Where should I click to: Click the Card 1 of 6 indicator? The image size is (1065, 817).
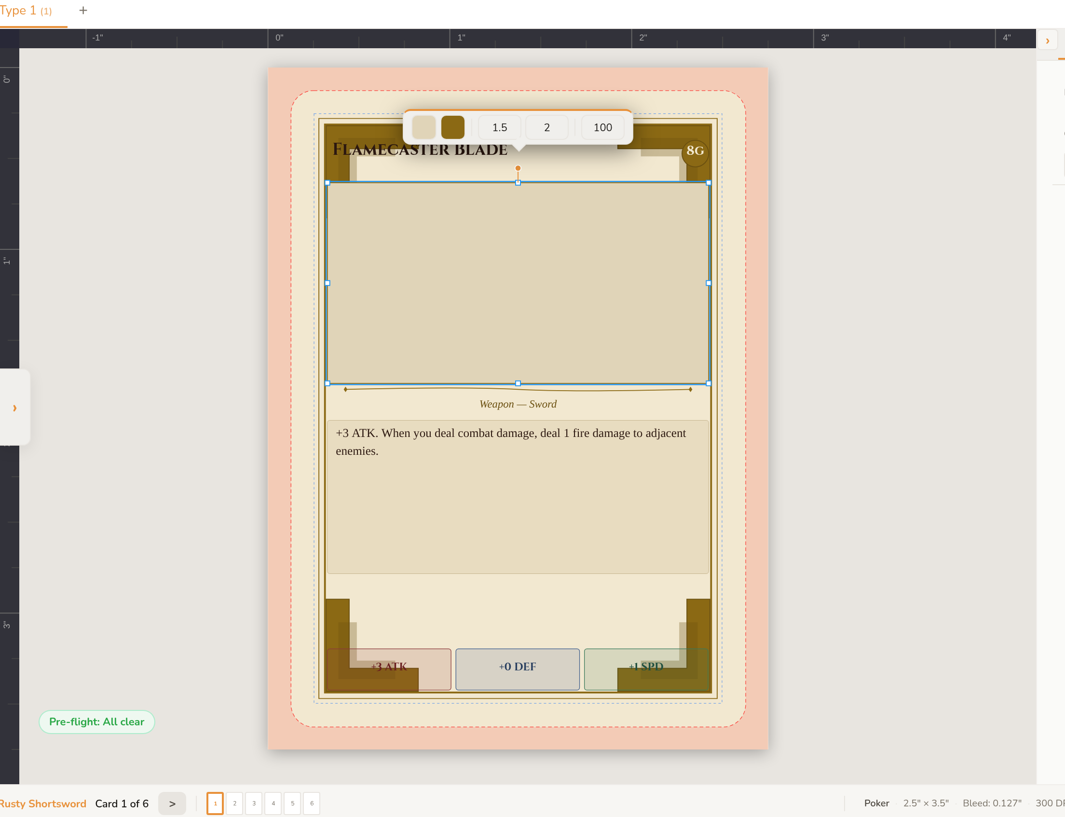pos(122,803)
